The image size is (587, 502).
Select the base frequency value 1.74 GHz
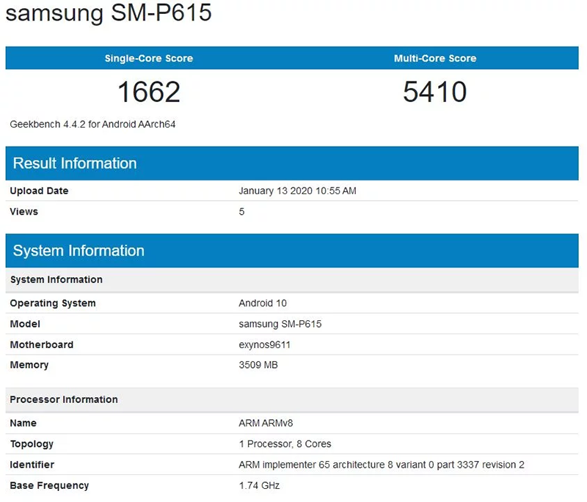259,485
